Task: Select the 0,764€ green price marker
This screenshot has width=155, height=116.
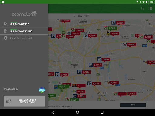Action: click(112, 28)
